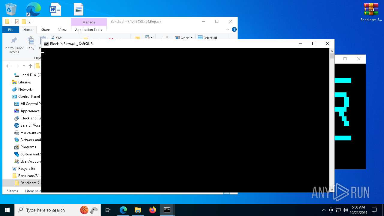This screenshot has width=384, height=216.
Task: Click the Cut command in Explorer ribbon
Action: [x=56, y=37]
